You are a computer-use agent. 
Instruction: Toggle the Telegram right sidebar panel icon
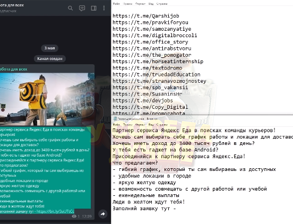[93, 8]
